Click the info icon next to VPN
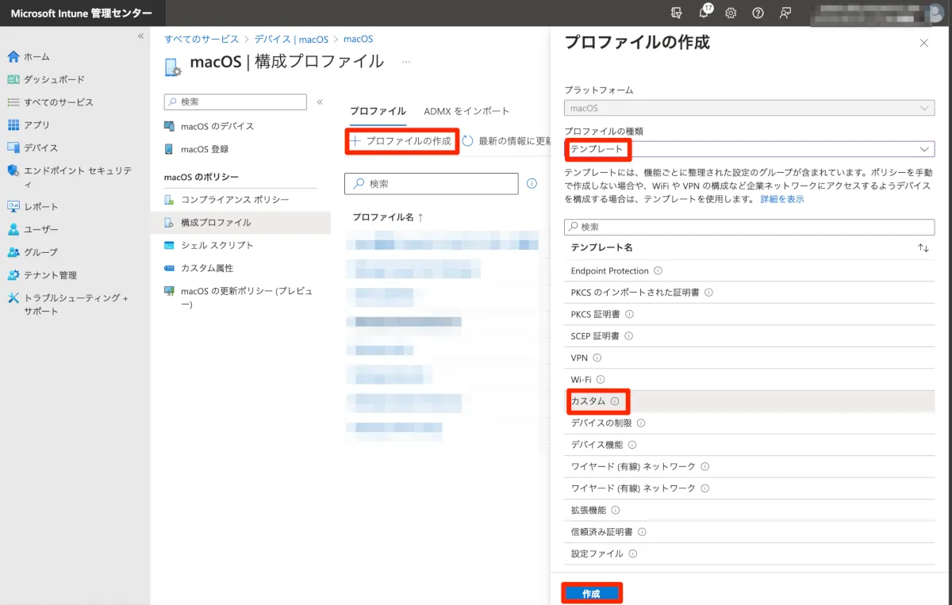 [597, 358]
